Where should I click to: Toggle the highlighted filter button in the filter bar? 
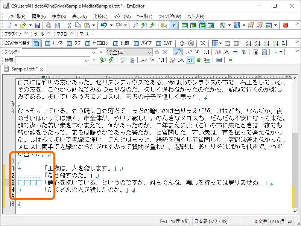(x=177, y=52)
